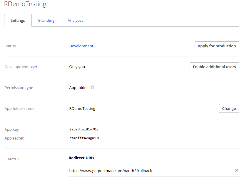Click the Only you development users text
The width and height of the screenshot is (244, 178).
point(77,67)
